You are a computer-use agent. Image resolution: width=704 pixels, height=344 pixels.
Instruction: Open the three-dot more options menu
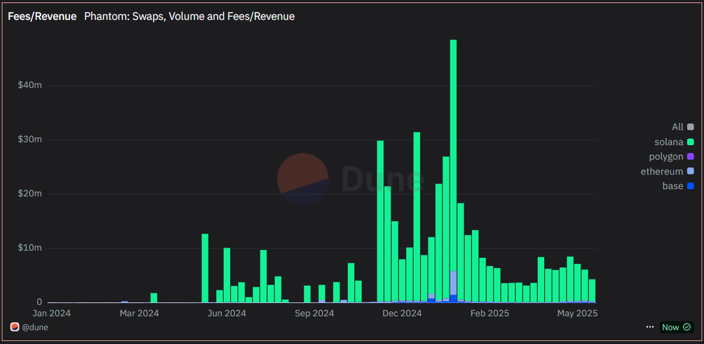(650, 327)
